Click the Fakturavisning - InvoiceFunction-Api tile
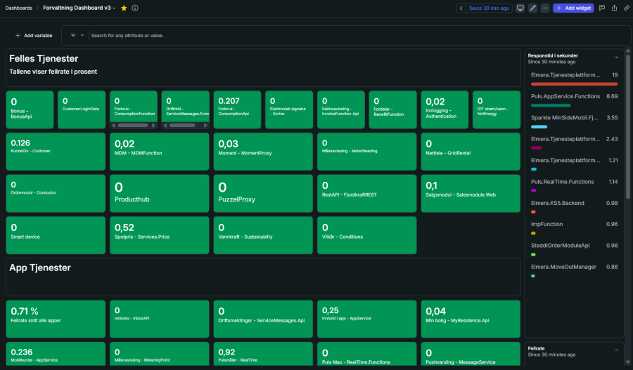The width and height of the screenshot is (633, 370). (x=340, y=110)
